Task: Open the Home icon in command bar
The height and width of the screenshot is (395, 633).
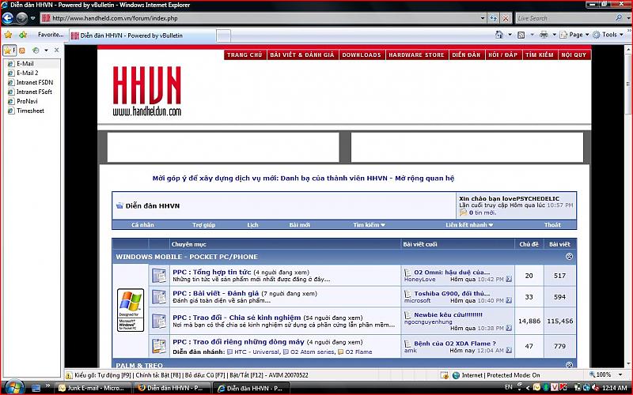Action: [x=499, y=35]
